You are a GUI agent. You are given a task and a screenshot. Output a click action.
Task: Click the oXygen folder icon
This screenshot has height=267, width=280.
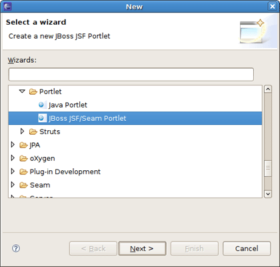(23, 158)
